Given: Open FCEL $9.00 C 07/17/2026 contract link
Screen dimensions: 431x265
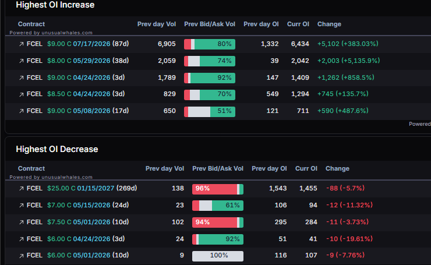Looking at the screenshot, I should [x=78, y=44].
